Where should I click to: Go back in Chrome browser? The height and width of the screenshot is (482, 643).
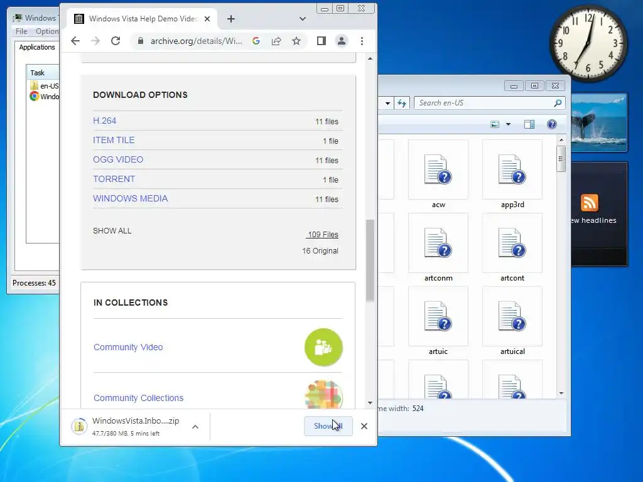(75, 41)
